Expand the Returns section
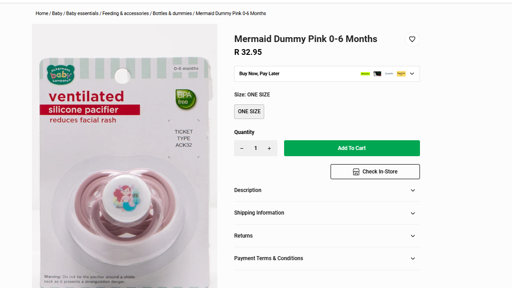 click(327, 236)
